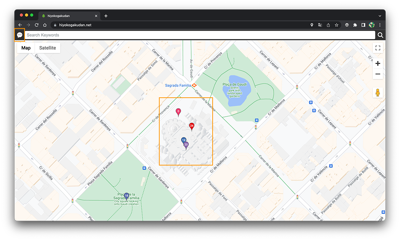Bookmark this page with the star
The height and width of the screenshot is (240, 400).
pyautogui.click(x=336, y=25)
